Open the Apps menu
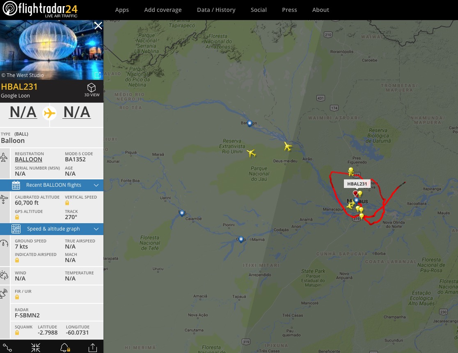The image size is (458, 353). [122, 10]
